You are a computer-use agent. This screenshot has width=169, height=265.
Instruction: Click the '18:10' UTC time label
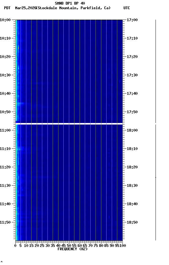[132, 149]
